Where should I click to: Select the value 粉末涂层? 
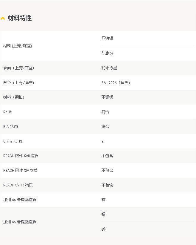click(x=109, y=68)
